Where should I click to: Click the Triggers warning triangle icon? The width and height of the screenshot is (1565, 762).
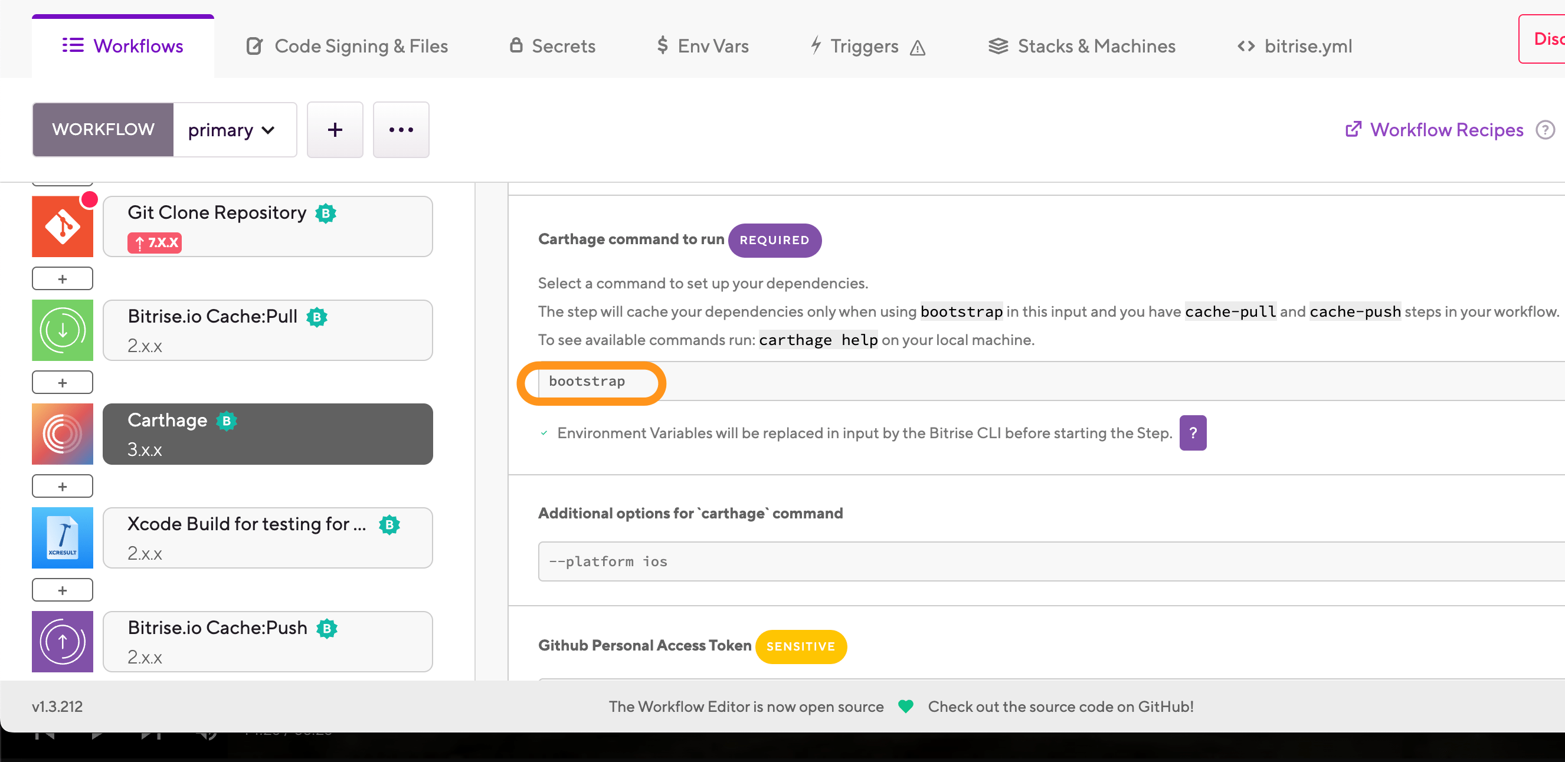(x=918, y=47)
